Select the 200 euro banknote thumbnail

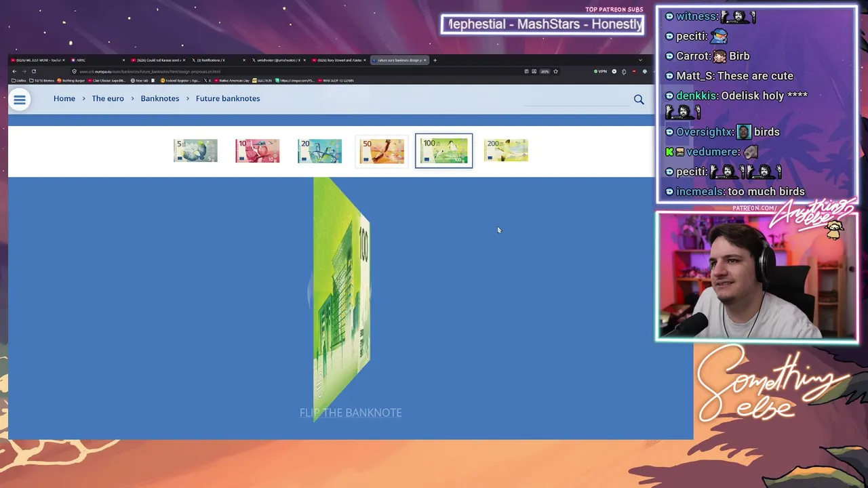506,150
